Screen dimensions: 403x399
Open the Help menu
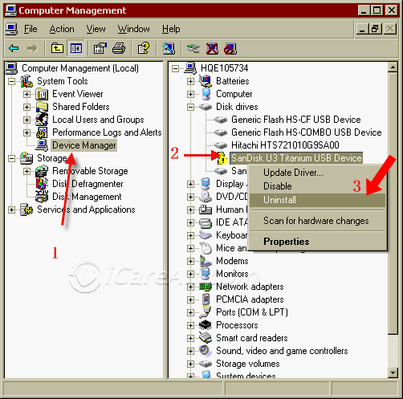pos(171,29)
